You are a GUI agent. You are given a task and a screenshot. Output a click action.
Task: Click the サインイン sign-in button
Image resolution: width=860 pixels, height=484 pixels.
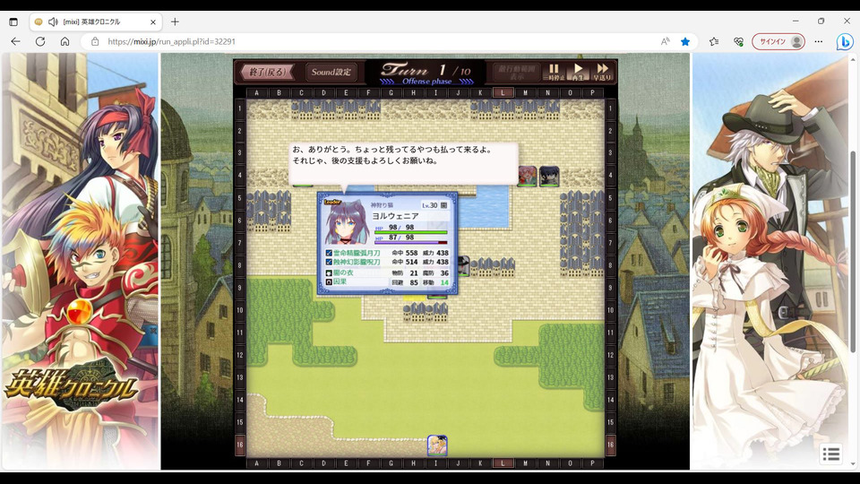[x=778, y=41]
